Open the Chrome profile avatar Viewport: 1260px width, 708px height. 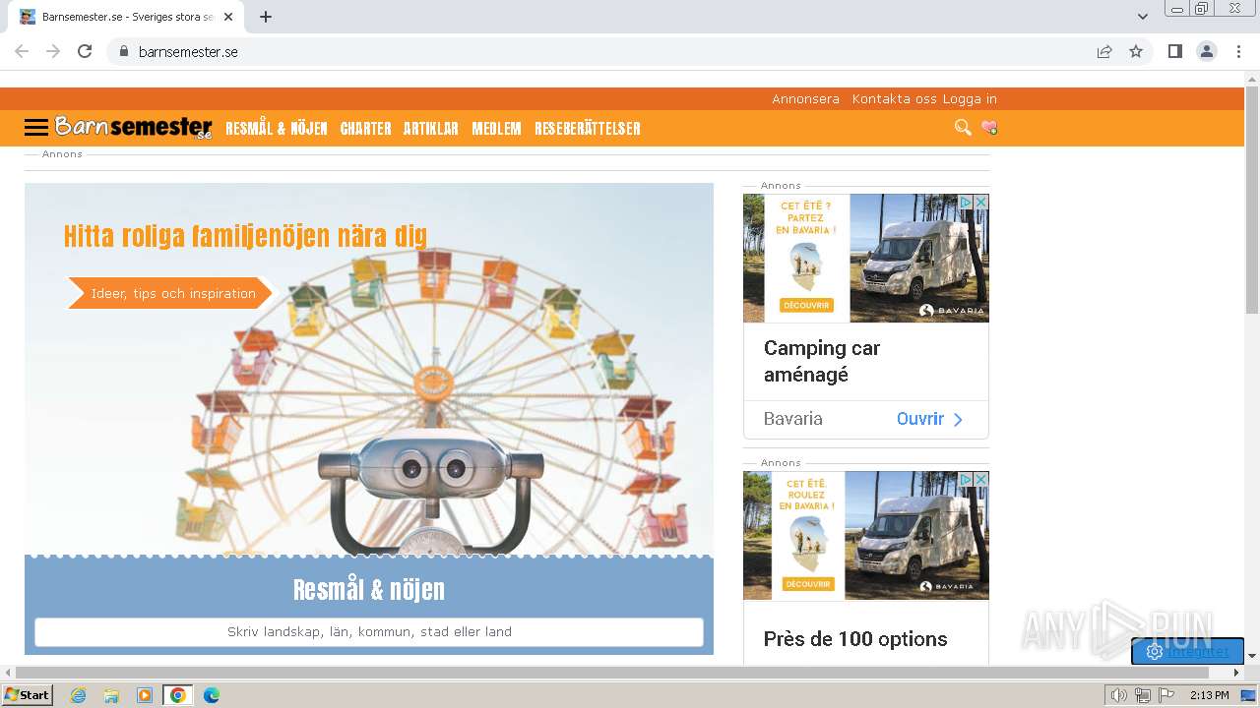click(x=1207, y=51)
